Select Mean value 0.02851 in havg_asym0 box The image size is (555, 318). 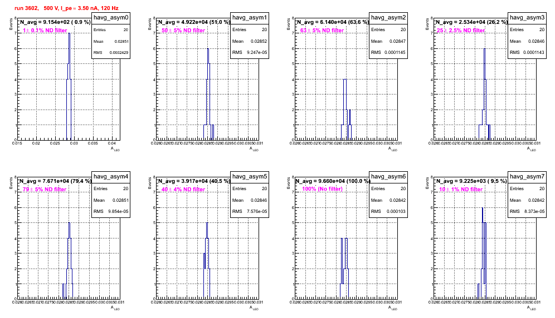point(121,41)
